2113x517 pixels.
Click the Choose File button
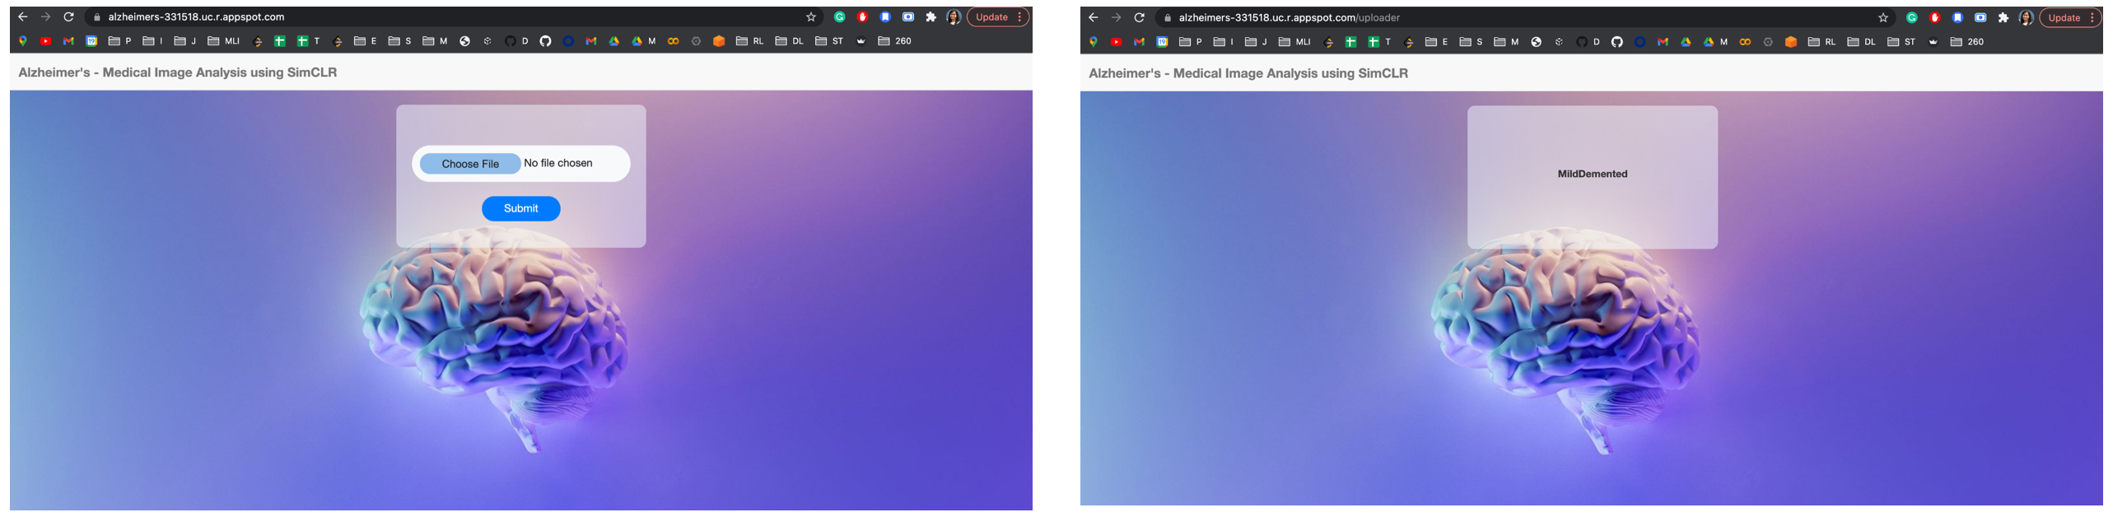coord(470,164)
